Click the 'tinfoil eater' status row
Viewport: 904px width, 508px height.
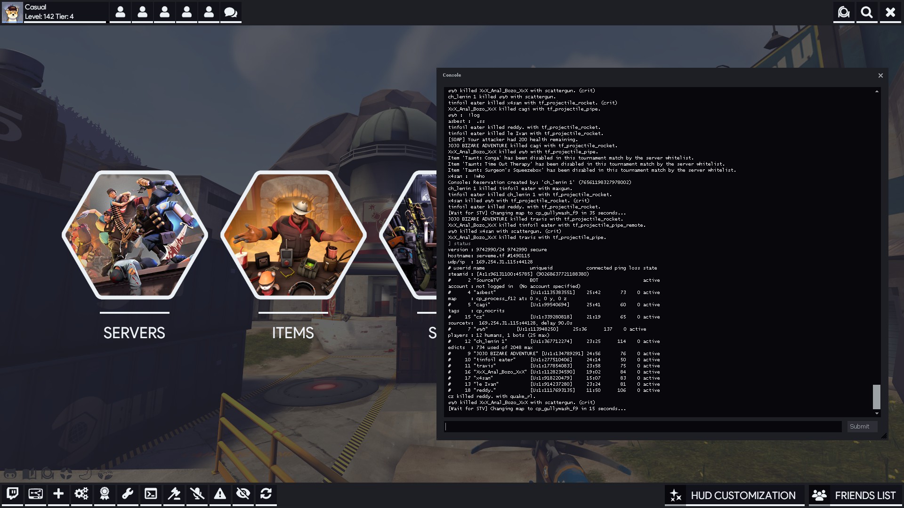tap(554, 360)
